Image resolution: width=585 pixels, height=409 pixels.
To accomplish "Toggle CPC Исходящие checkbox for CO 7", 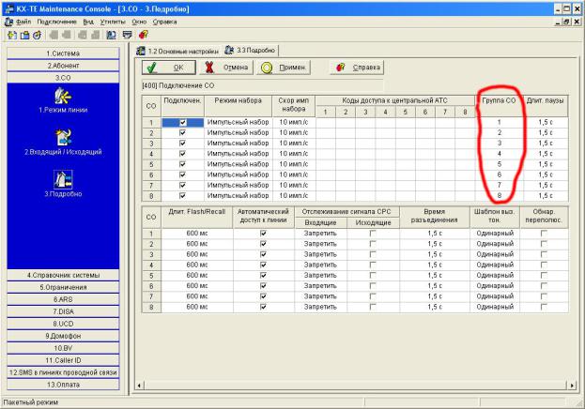I will 373,296.
